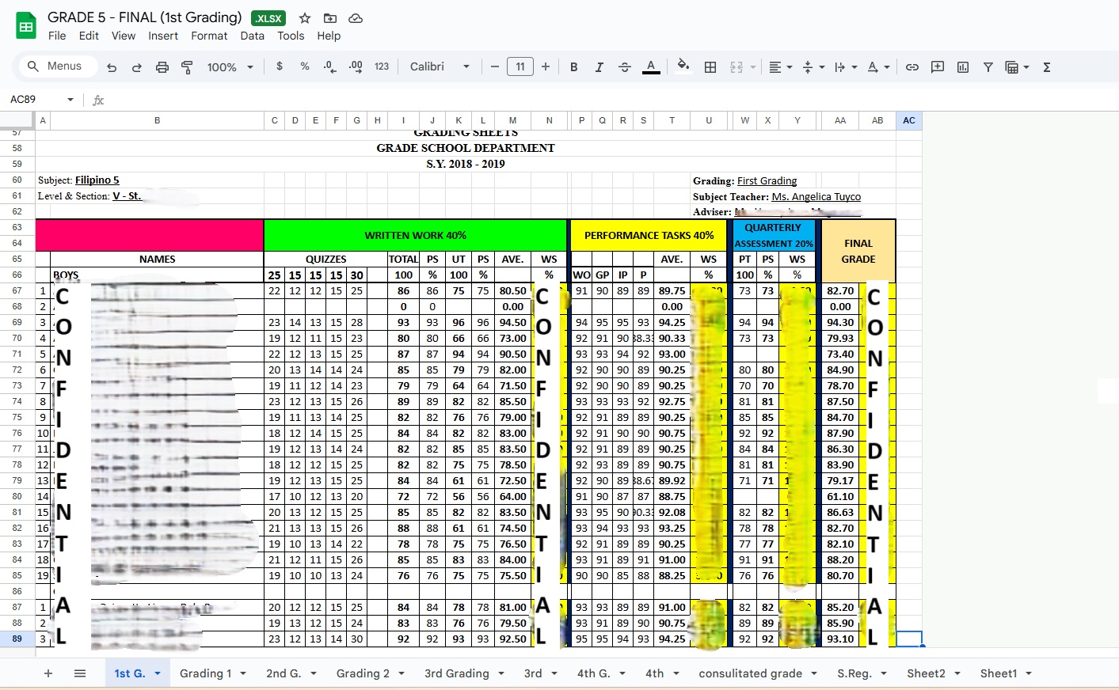This screenshot has width=1119, height=690.
Task: Format as currency
Action: coord(280,66)
